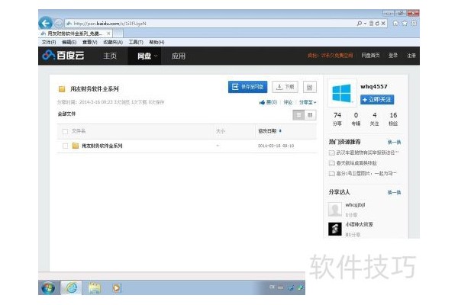Click the 16 followers count
Viewport: 458px width, 305px height.
393,119
